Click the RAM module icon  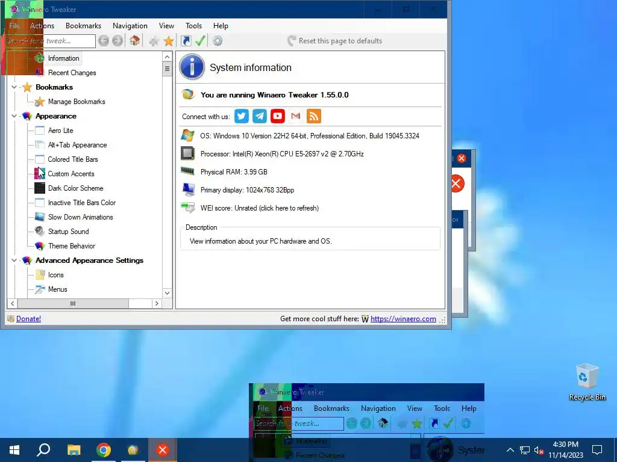(x=188, y=171)
